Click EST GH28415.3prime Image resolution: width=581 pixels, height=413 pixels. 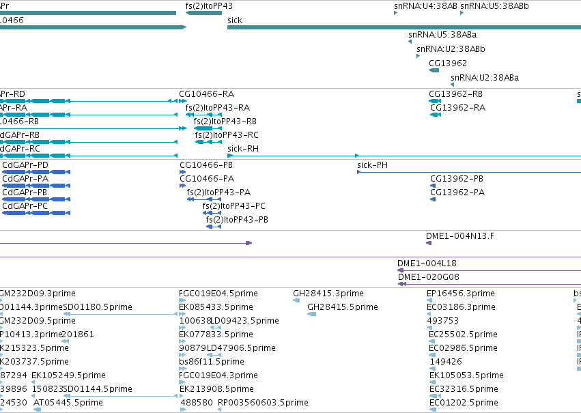(x=328, y=294)
